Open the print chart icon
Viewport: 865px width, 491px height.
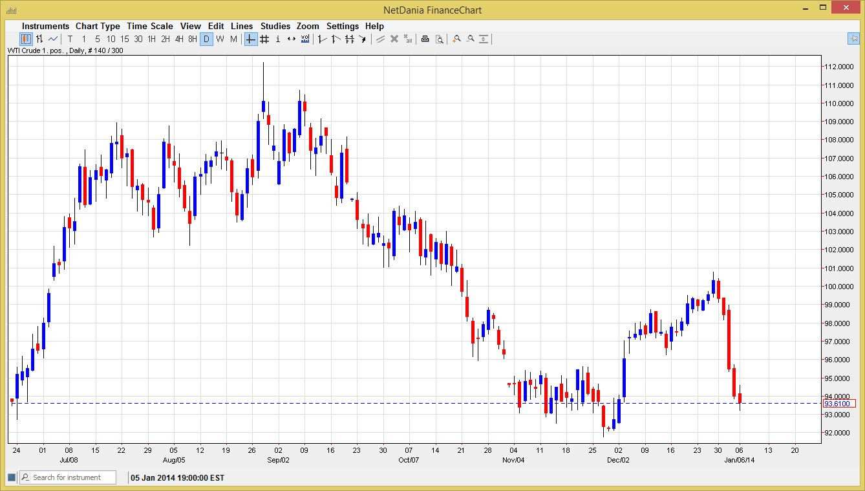425,39
